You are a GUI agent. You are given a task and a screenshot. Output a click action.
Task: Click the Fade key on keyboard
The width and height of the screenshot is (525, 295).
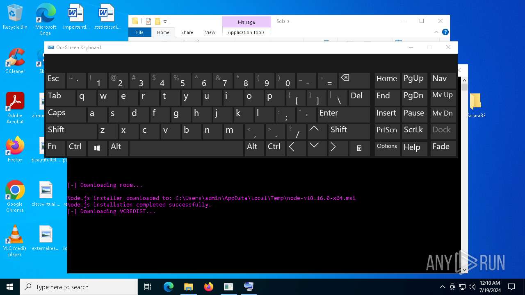click(x=443, y=148)
